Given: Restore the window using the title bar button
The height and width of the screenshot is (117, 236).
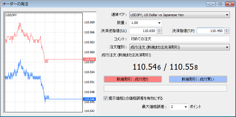Looking at the screenshot, I should pos(220,4).
